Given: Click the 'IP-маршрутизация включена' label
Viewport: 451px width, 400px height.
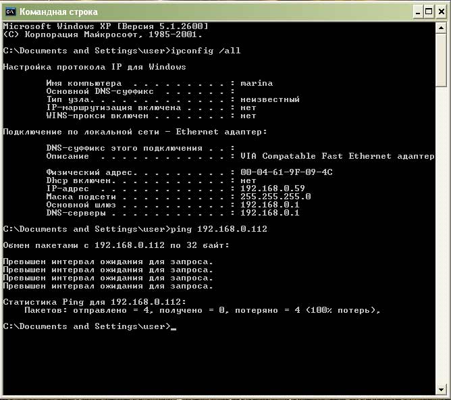Looking at the screenshot, I should point(113,107).
